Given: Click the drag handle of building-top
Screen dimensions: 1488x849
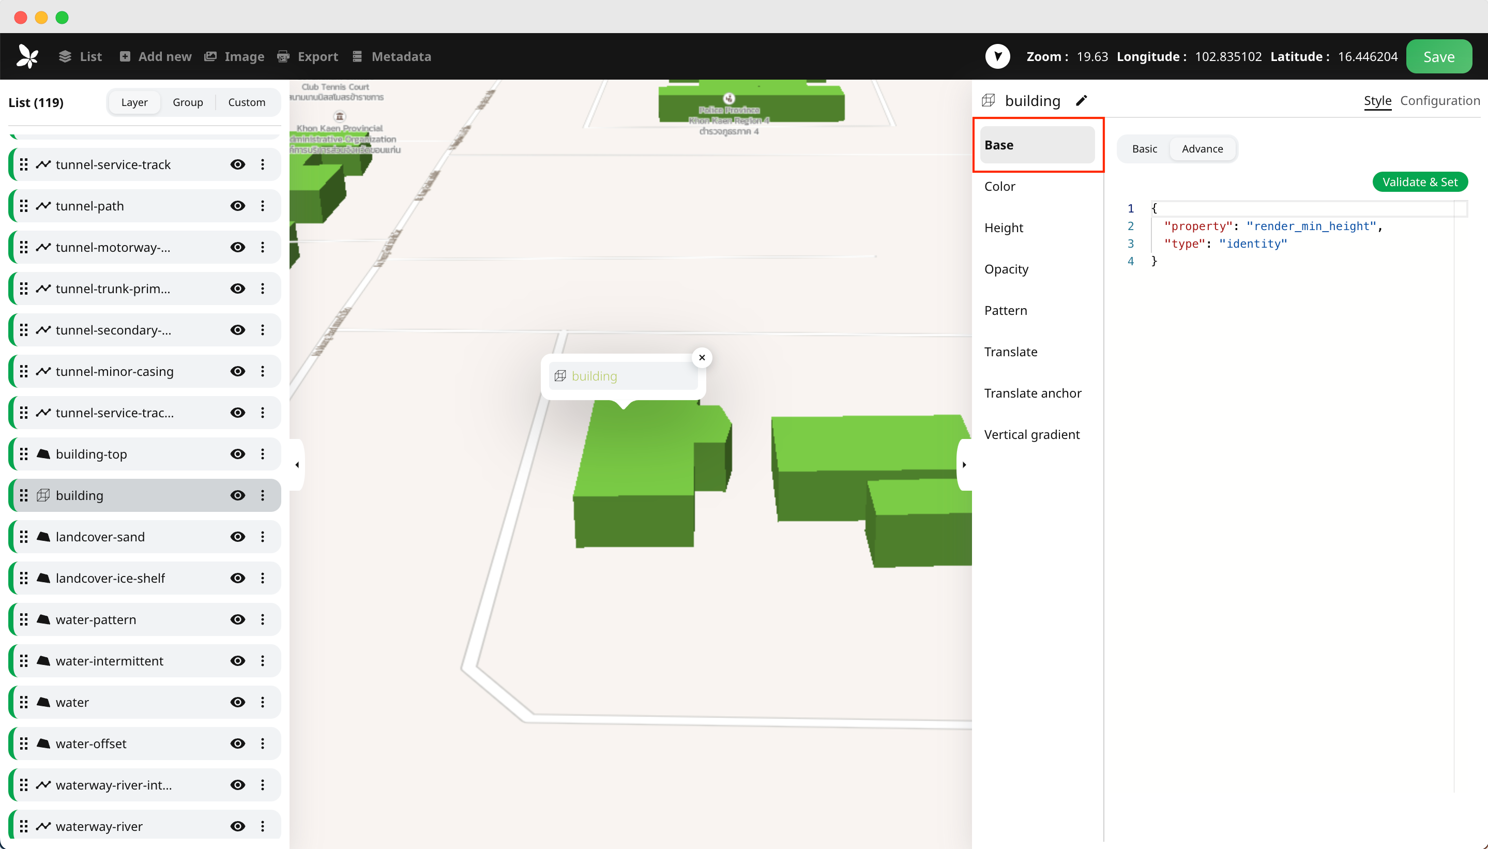Looking at the screenshot, I should [24, 454].
